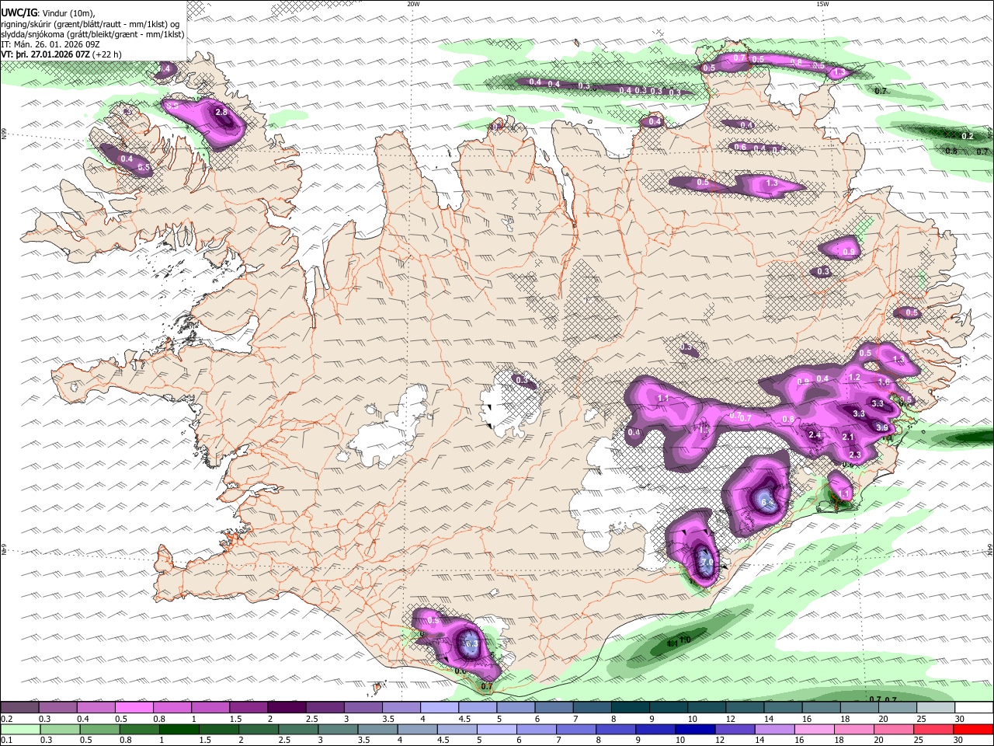Select the navy blue 10 mm rain swatch
Image resolution: width=994 pixels, height=746 pixels.
pyautogui.click(x=693, y=730)
